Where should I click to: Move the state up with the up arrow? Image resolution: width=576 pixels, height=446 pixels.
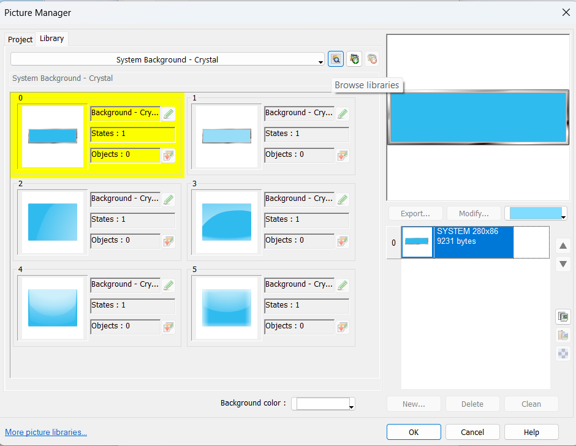pos(563,246)
